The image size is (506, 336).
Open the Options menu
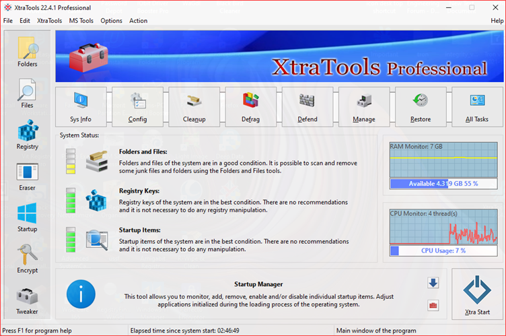coord(111,21)
